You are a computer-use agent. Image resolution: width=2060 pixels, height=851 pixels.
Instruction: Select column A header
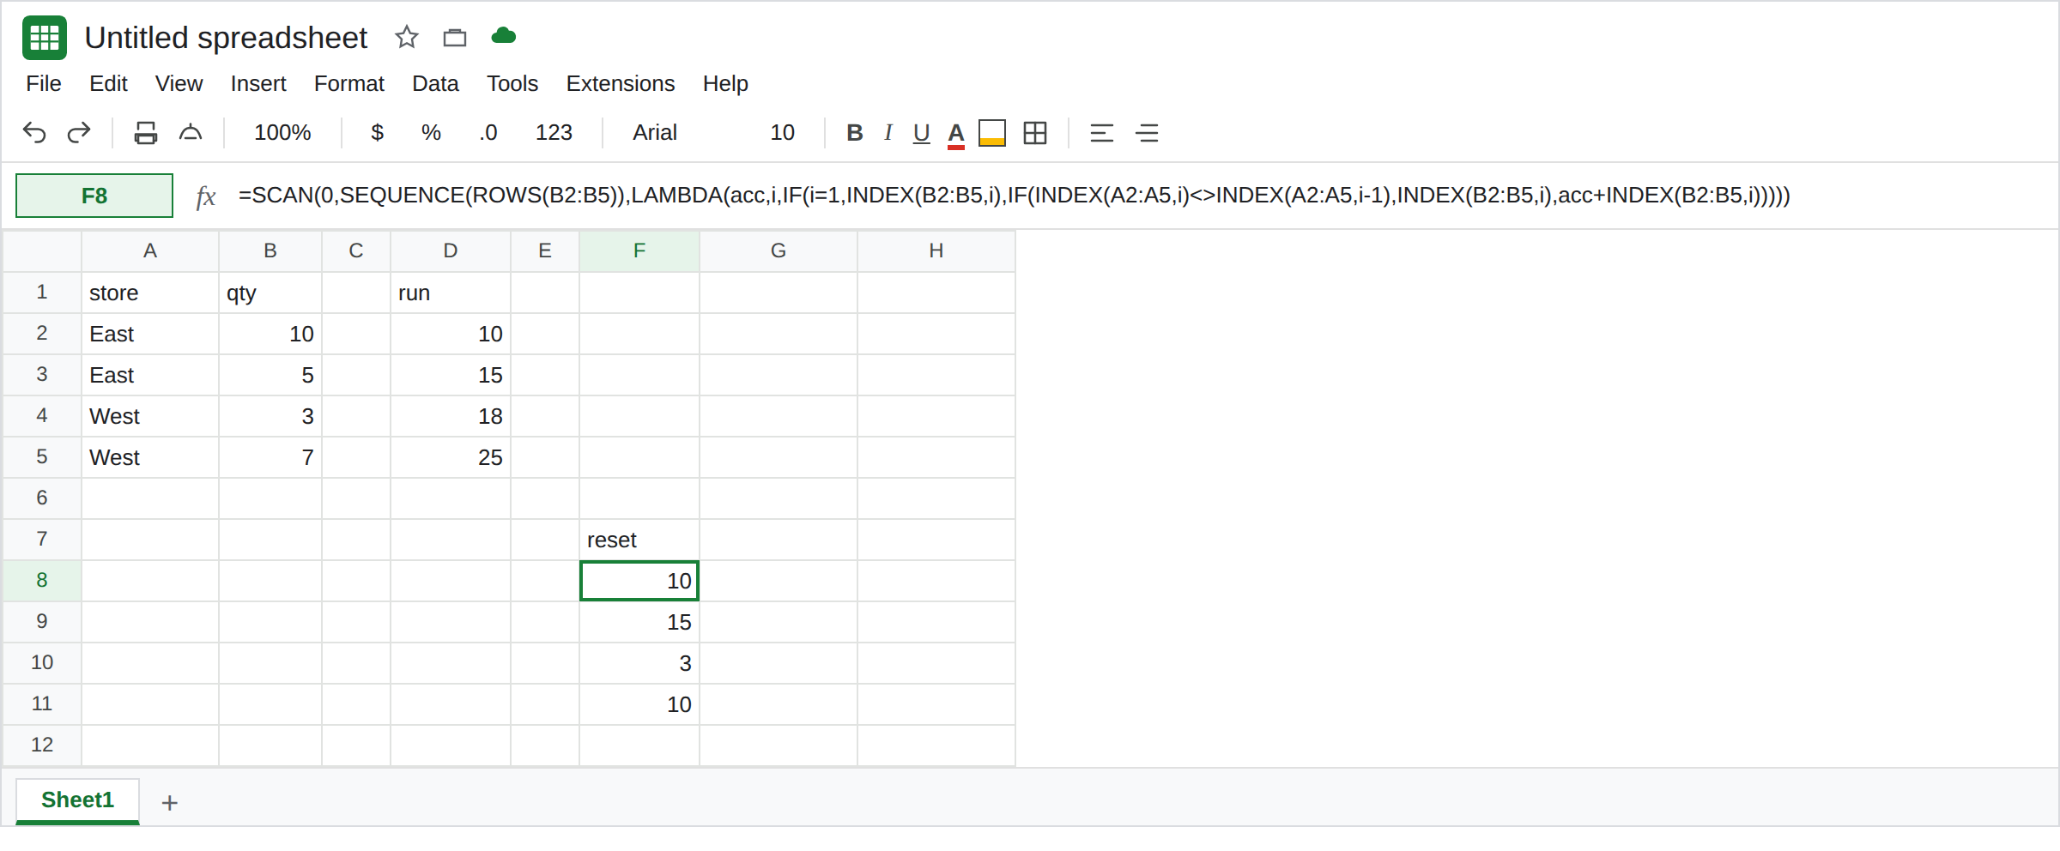[x=150, y=250]
